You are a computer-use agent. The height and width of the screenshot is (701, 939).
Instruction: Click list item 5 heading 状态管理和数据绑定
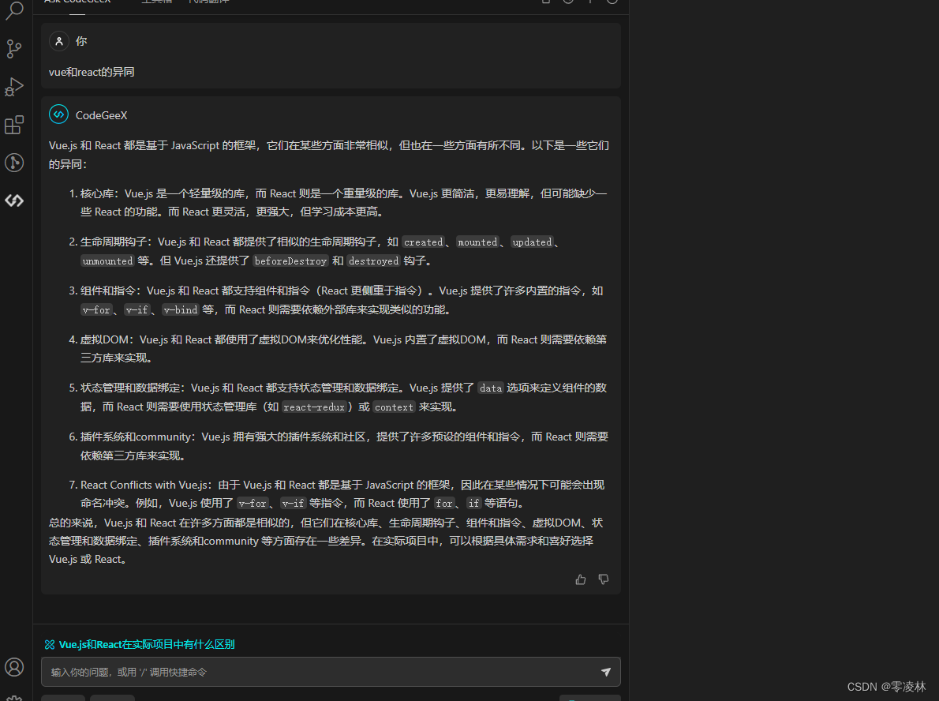130,388
